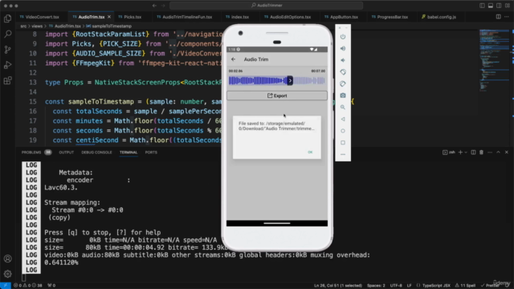Open the Extensions view
The width and height of the screenshot is (514, 289).
(7, 80)
